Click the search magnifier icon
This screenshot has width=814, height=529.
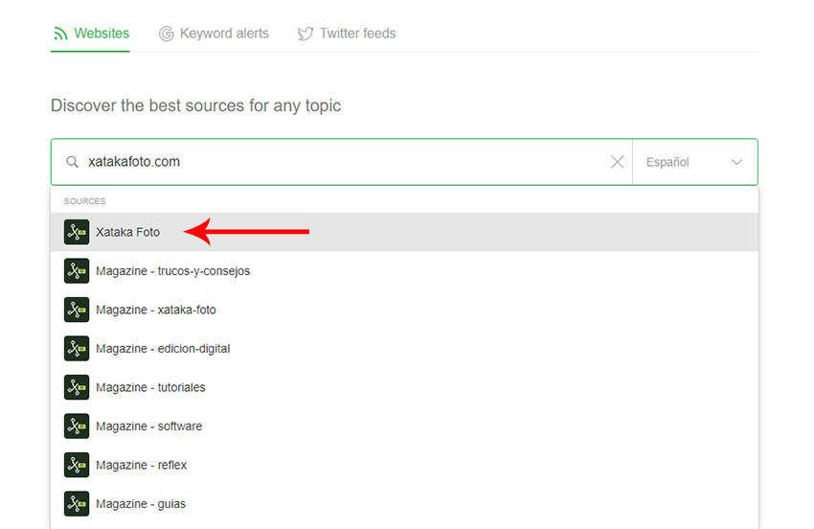[72, 162]
